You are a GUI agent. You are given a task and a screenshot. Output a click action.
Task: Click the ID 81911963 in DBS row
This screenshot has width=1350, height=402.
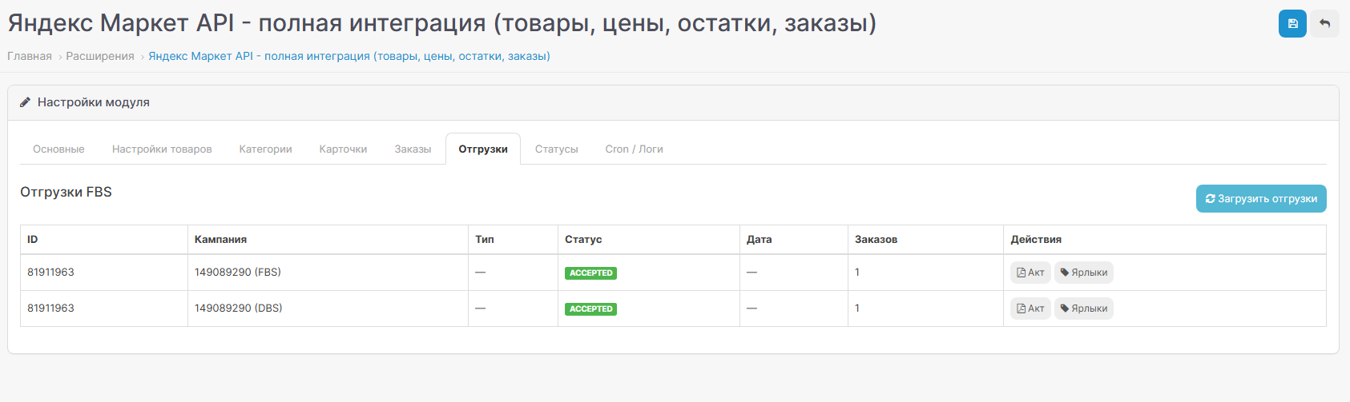50,308
